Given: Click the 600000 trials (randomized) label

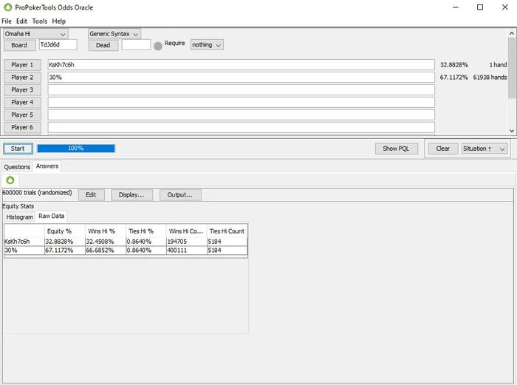Looking at the screenshot, I should [37, 193].
